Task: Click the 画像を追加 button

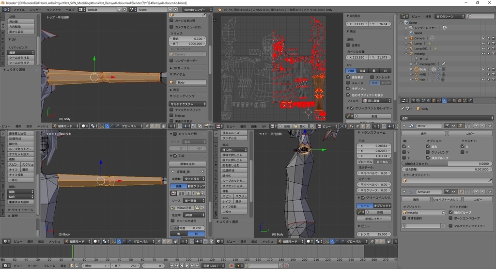Action: click(x=187, y=164)
